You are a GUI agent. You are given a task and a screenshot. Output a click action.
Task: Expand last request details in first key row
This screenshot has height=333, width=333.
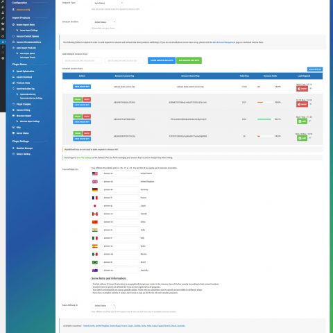[311, 88]
